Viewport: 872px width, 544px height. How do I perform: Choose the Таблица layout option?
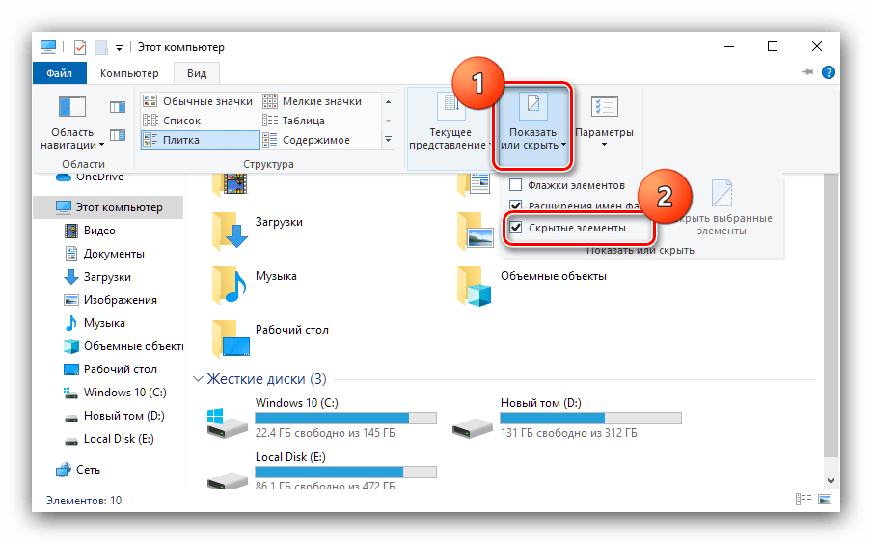pos(303,121)
